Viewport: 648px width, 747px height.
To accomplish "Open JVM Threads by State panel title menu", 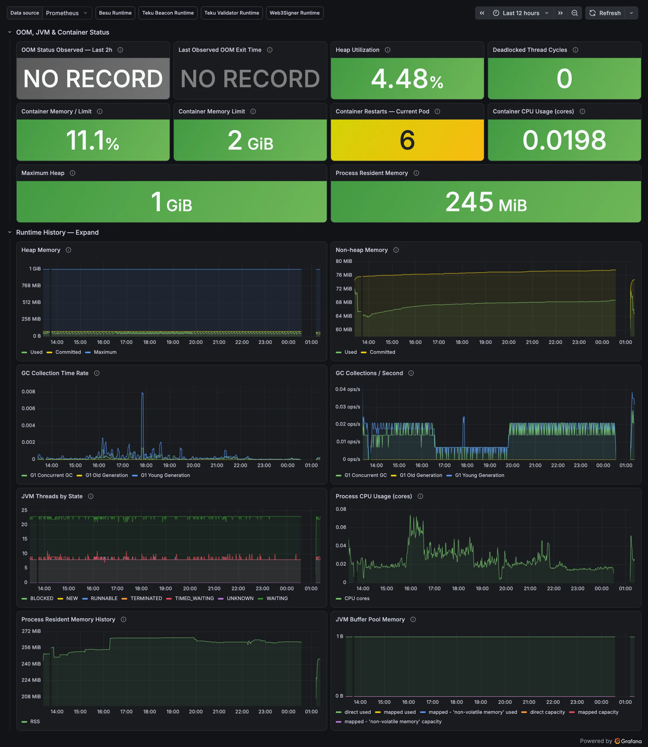I will [52, 496].
